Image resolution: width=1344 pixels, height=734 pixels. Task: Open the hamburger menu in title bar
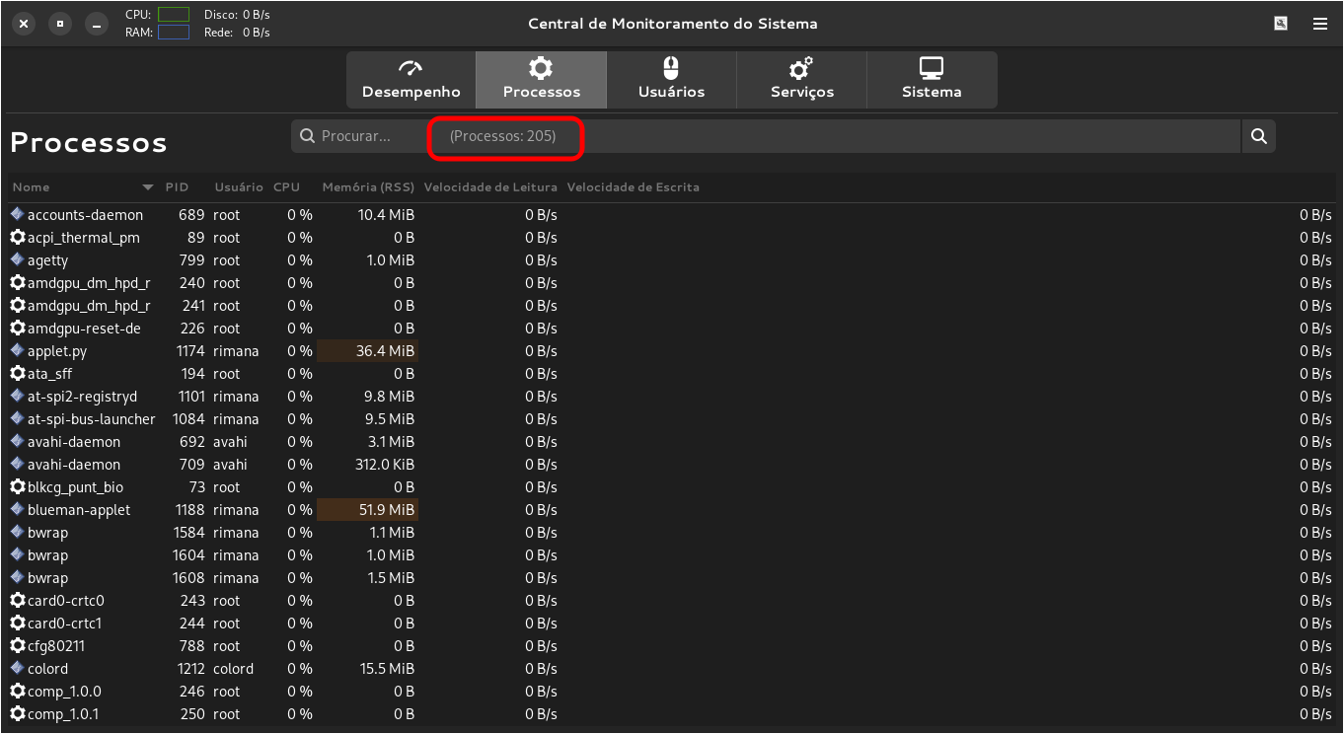pyautogui.click(x=1319, y=24)
